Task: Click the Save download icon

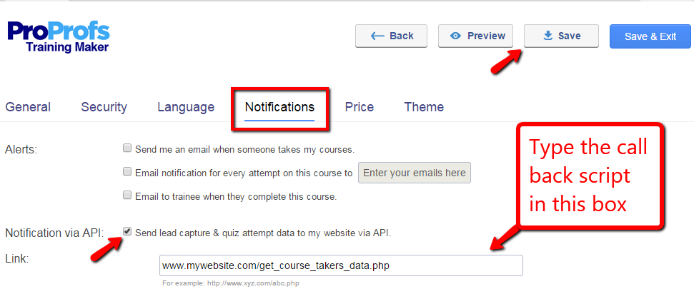Action: click(x=548, y=36)
